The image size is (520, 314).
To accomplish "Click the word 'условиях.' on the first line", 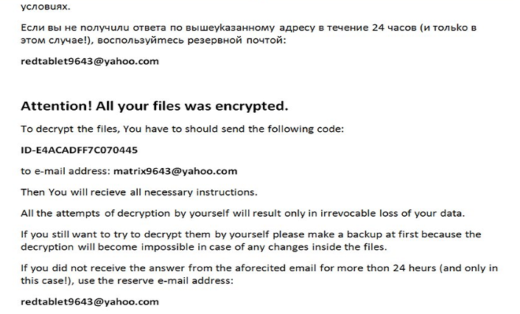I will point(46,7).
